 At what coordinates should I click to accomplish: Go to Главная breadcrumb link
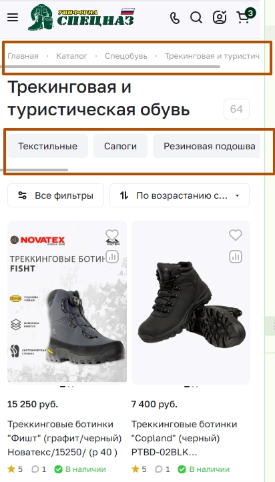[x=23, y=56]
